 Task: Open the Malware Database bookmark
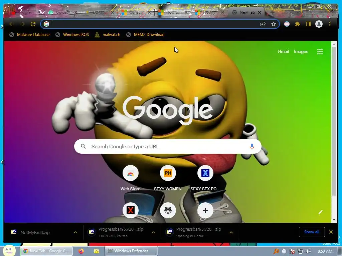pos(29,35)
